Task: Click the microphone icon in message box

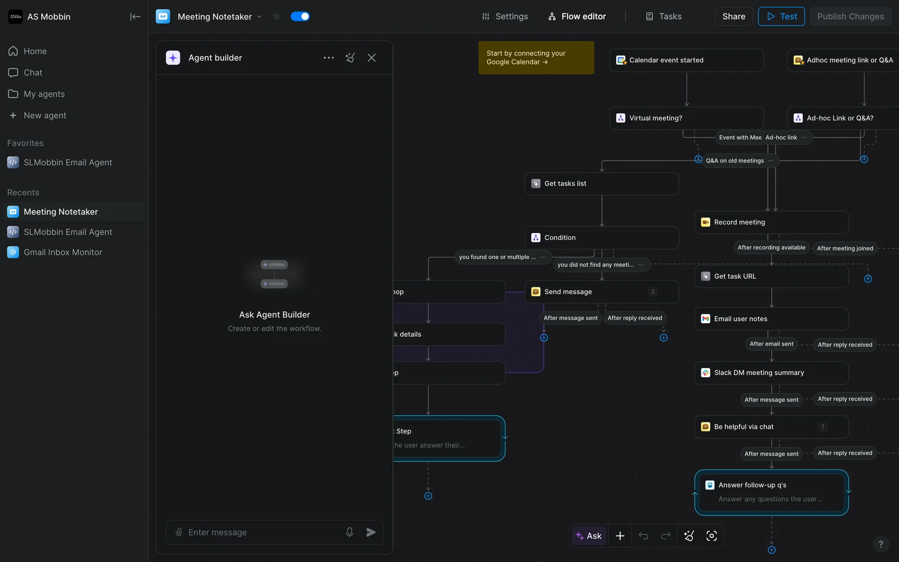Action: [x=349, y=532]
